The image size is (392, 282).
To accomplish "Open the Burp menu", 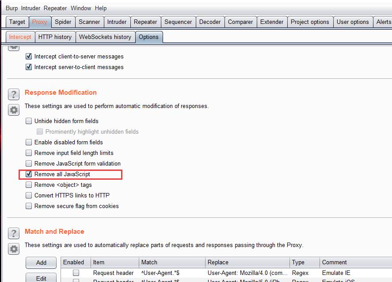I will pyautogui.click(x=11, y=8).
